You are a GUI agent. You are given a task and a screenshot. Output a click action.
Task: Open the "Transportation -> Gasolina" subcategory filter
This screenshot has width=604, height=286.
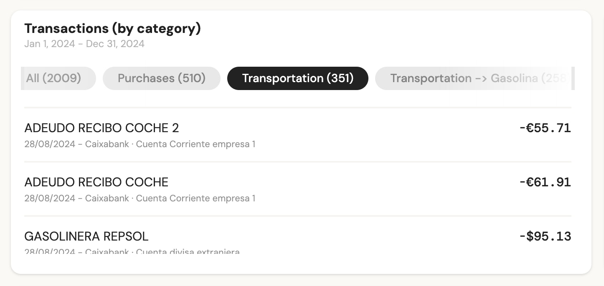click(472, 78)
